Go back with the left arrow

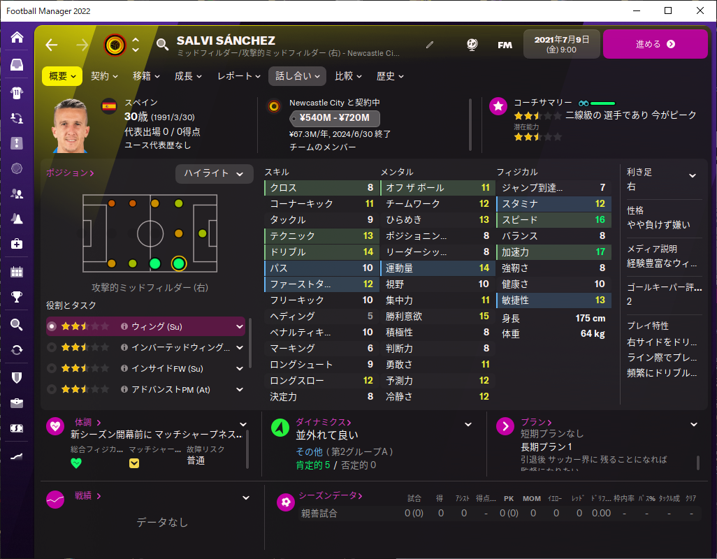click(52, 45)
